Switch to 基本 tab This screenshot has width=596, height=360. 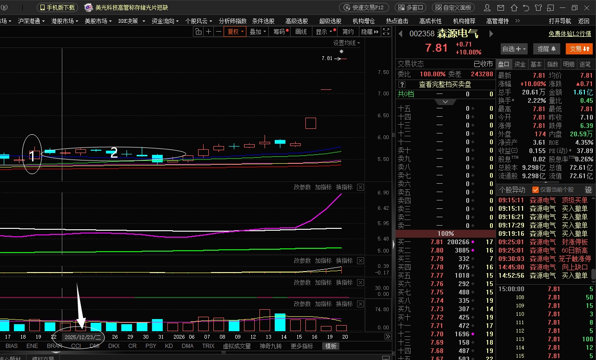click(x=536, y=64)
